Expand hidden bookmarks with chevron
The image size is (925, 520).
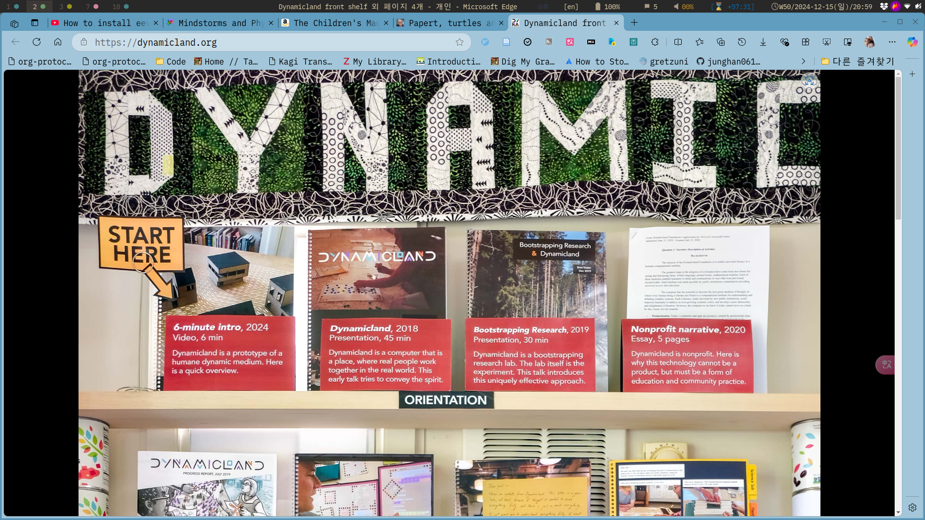point(803,61)
